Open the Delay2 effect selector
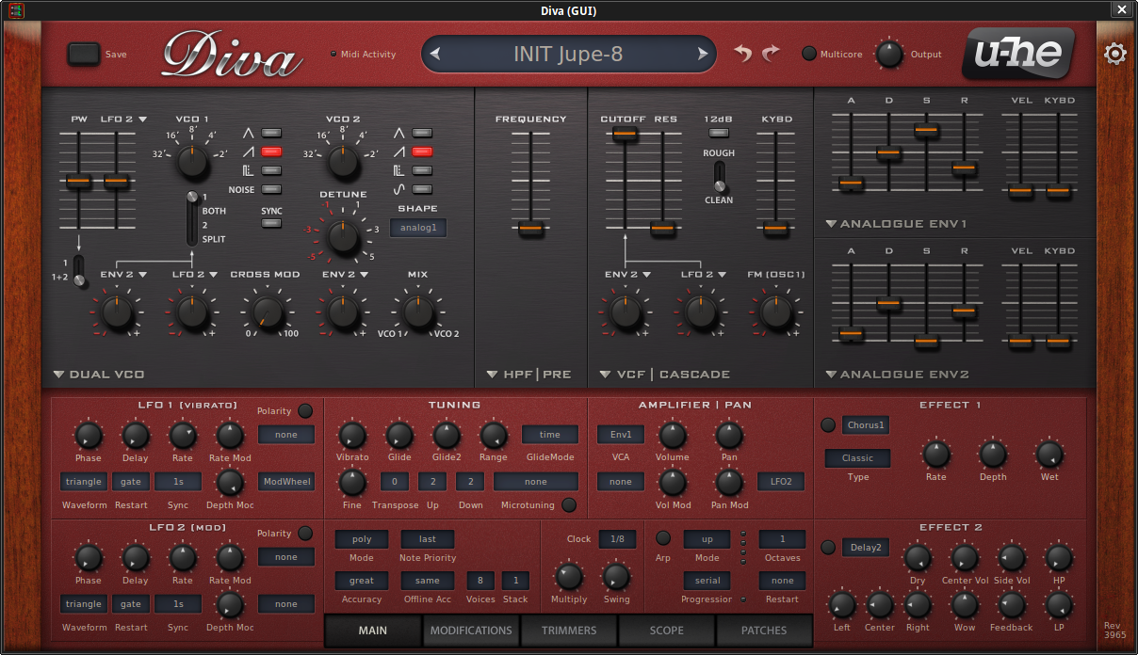Screen dimensions: 1138x655 (866, 548)
